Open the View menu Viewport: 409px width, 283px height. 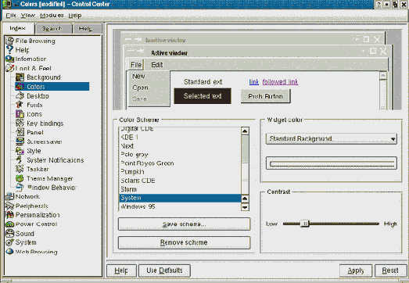click(x=28, y=16)
